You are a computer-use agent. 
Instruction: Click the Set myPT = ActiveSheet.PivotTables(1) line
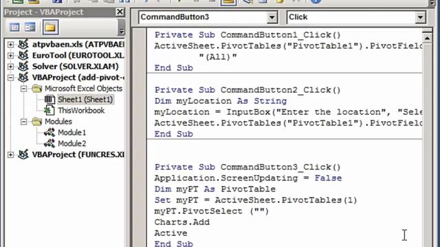[x=256, y=200]
